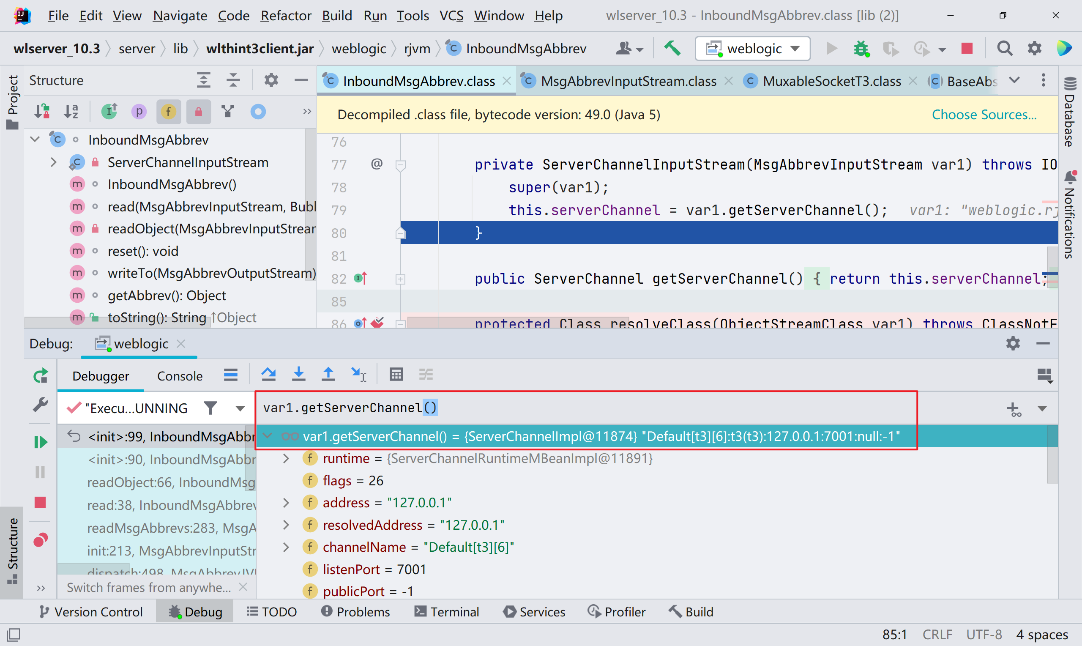1082x646 pixels.
Task: Click Add to Watches plus icon
Action: pyautogui.click(x=1014, y=409)
